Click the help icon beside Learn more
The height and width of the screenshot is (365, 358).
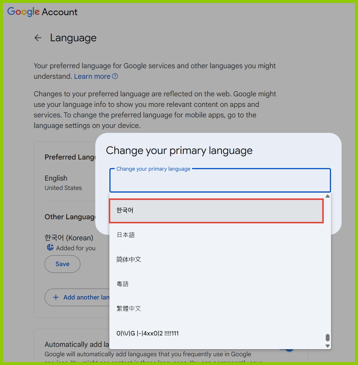pos(115,76)
